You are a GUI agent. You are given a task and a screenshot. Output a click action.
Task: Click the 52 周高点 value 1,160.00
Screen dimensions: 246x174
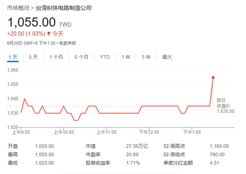[219, 146]
